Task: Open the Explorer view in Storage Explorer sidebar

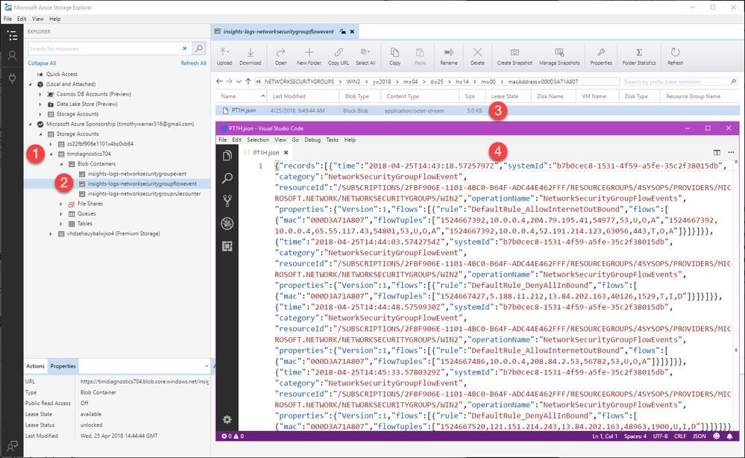Action: [12, 35]
